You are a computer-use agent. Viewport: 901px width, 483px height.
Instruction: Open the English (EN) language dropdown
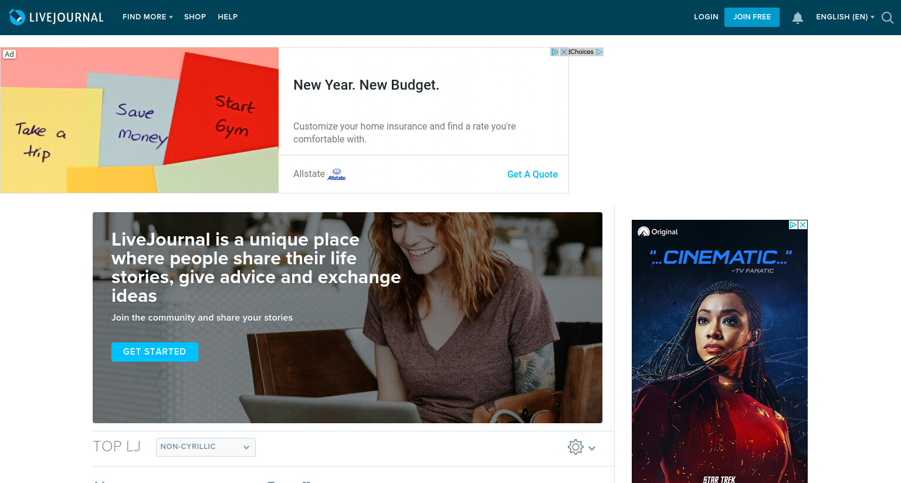pos(845,17)
